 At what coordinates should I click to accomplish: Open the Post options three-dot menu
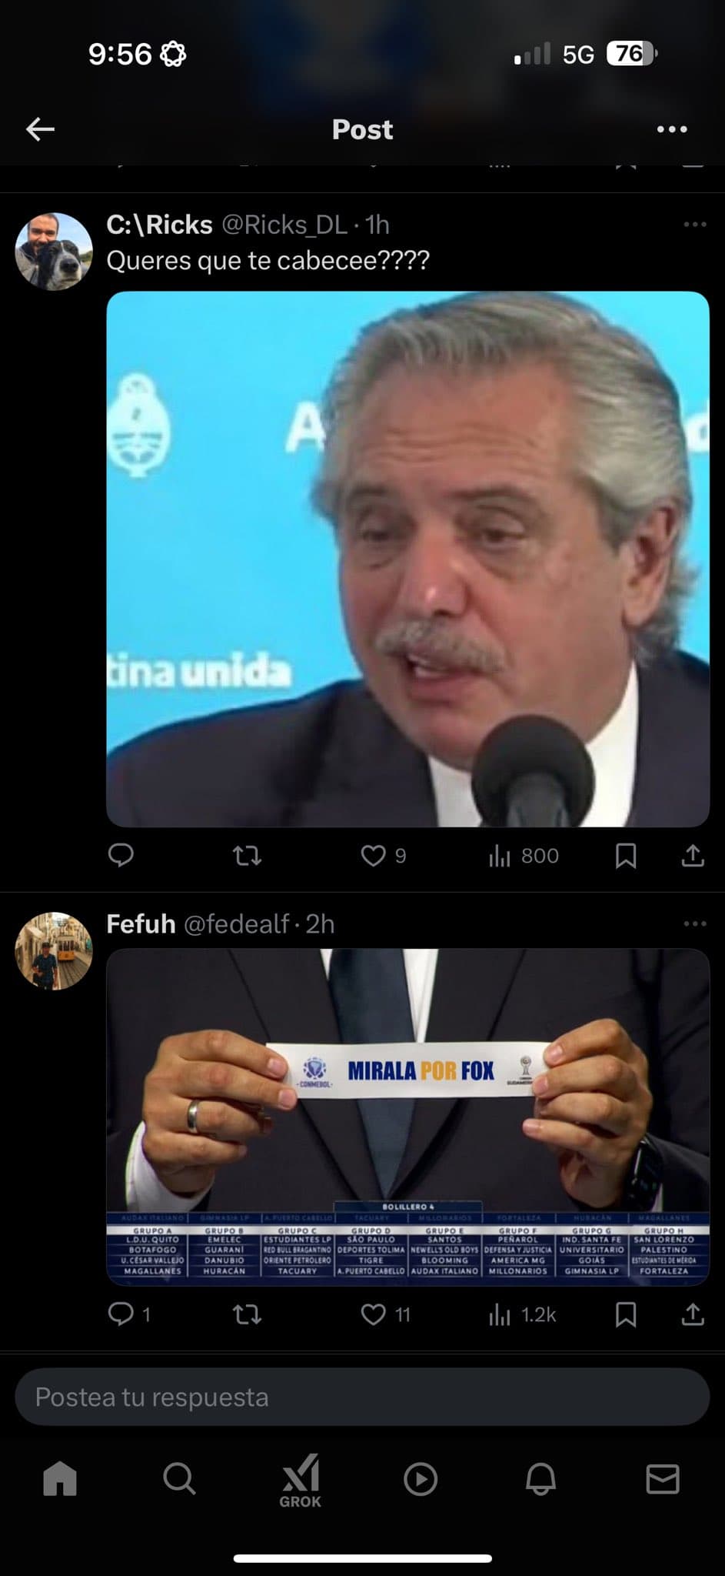(672, 129)
